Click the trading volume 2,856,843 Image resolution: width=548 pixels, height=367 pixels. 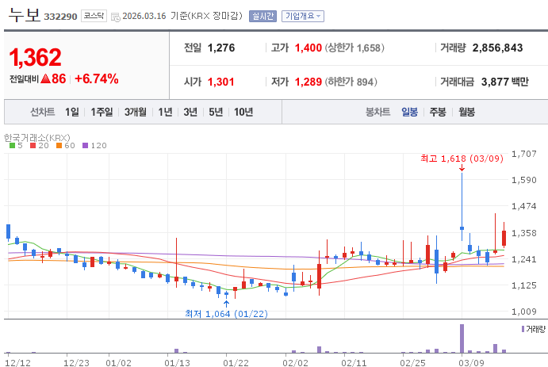coord(498,48)
